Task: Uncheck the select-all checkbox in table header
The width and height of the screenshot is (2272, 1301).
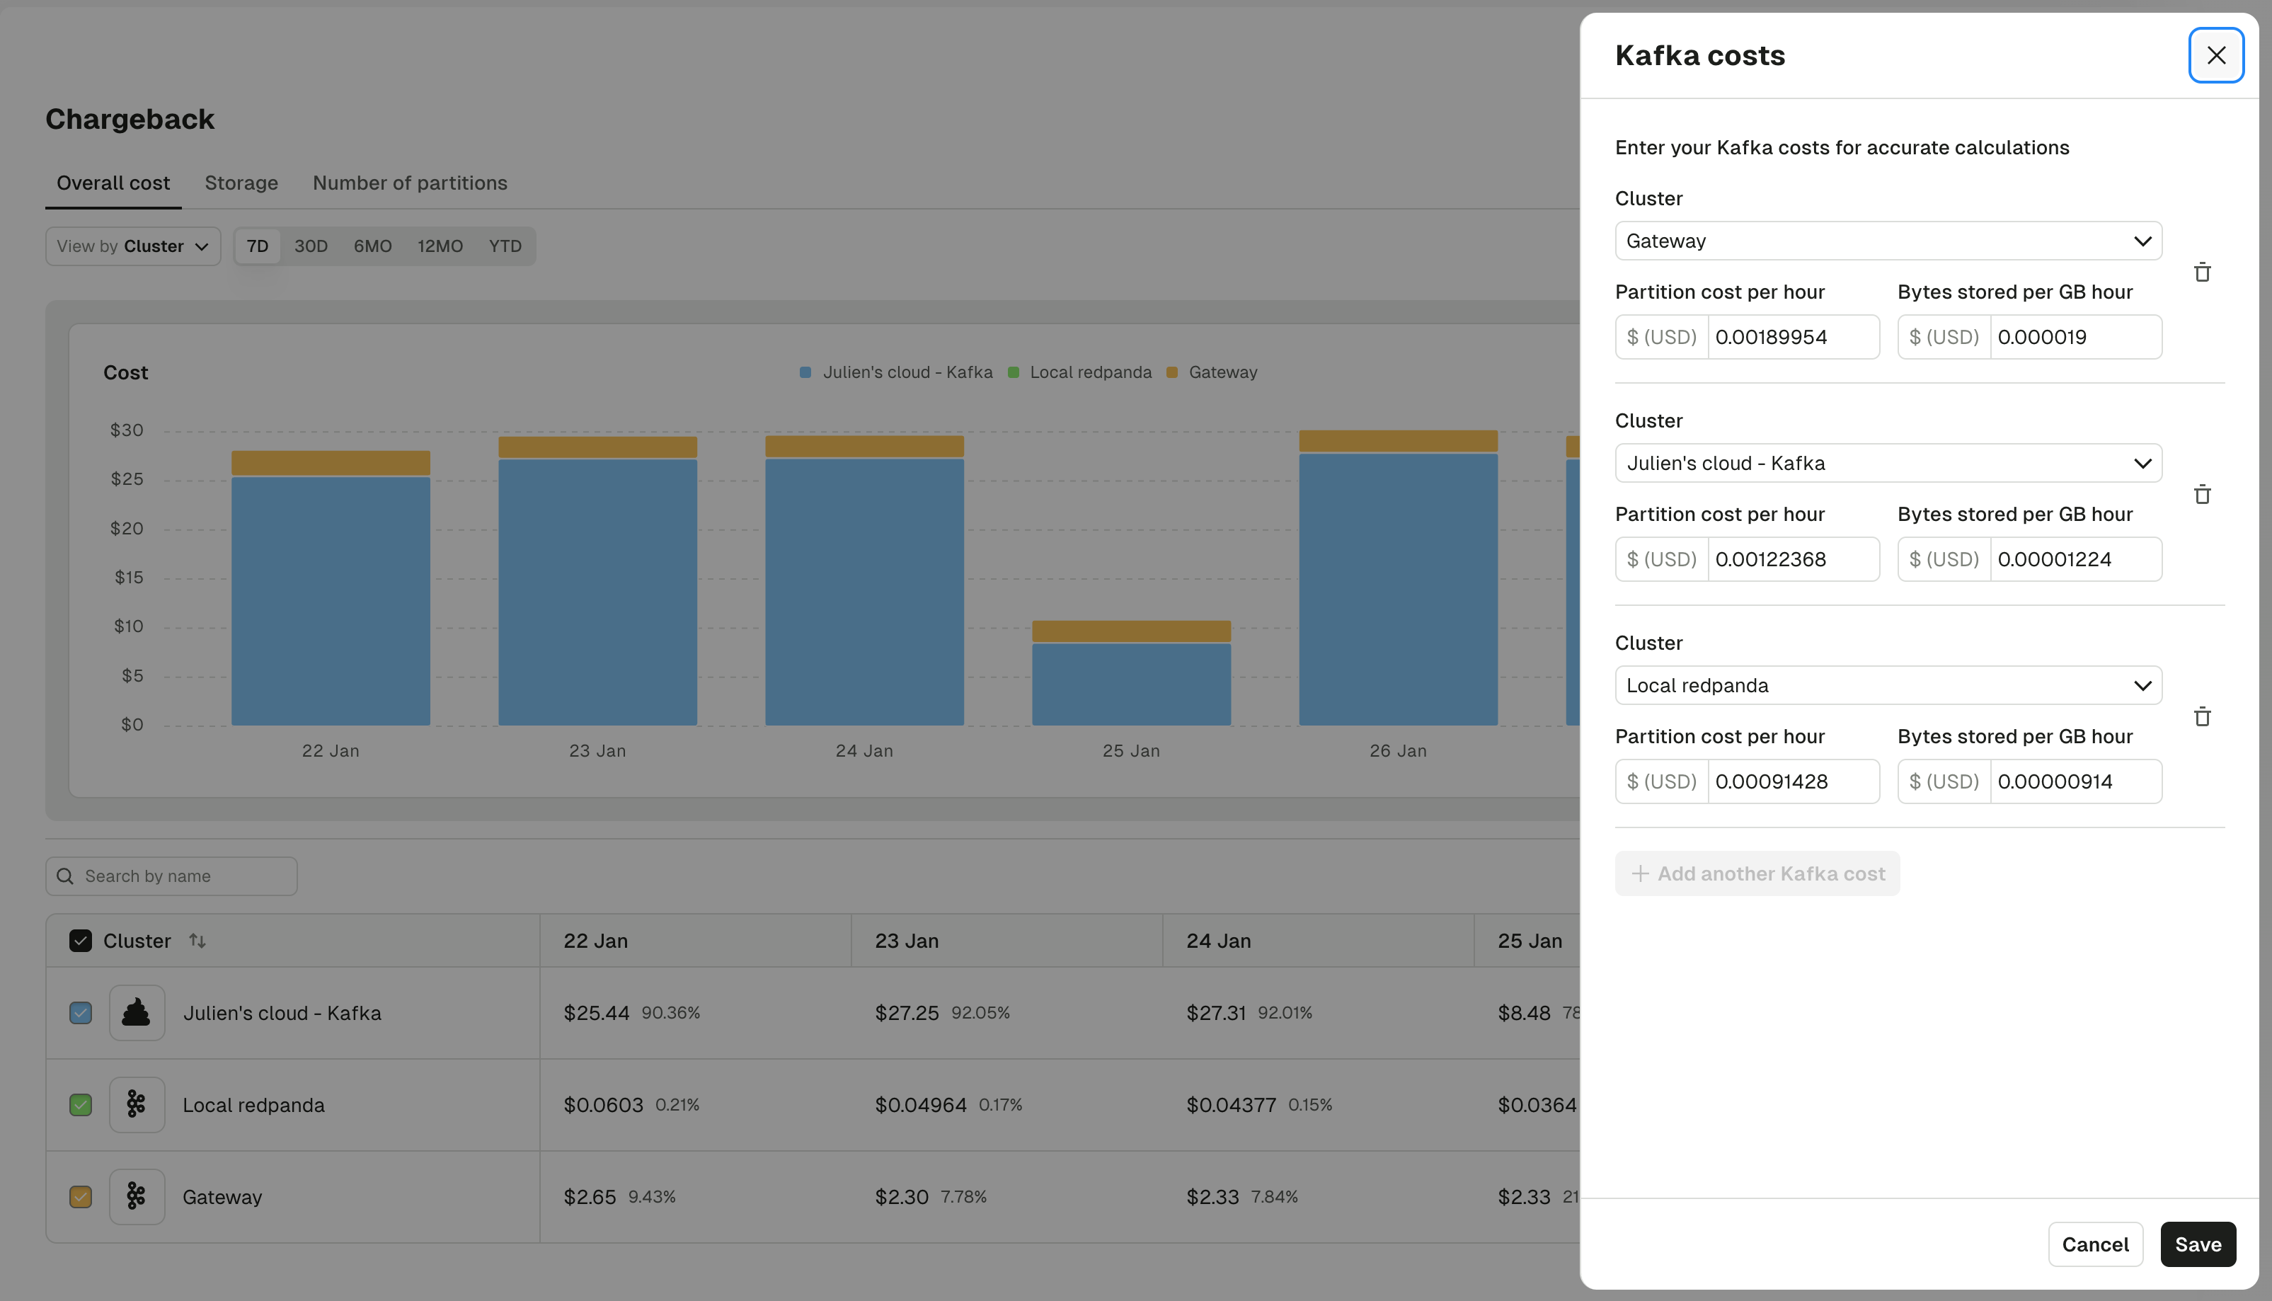Action: [x=81, y=940]
